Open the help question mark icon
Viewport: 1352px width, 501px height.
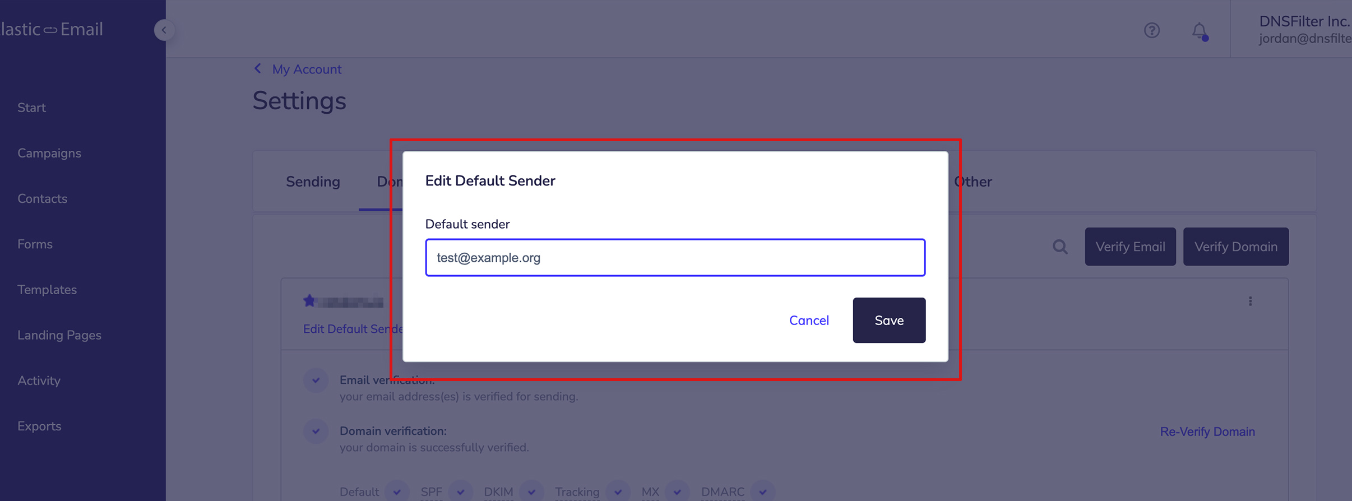coord(1152,30)
